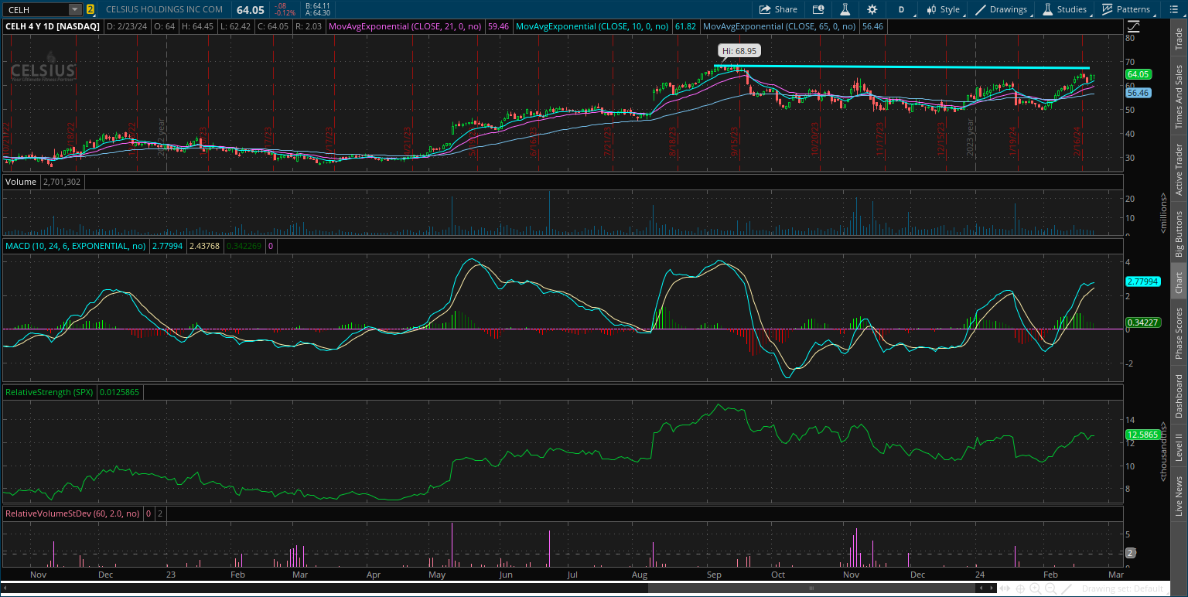This screenshot has height=597, width=1188.
Task: Open the Times And Sales side tab
Action: (1178, 97)
